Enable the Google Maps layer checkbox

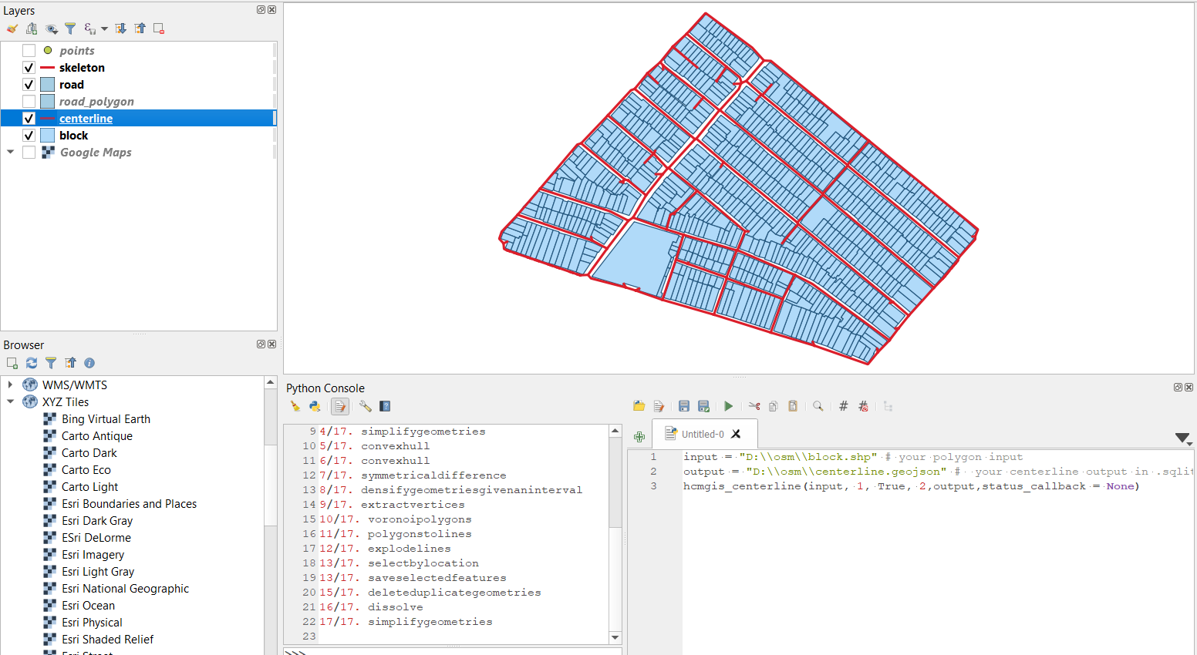(29, 153)
